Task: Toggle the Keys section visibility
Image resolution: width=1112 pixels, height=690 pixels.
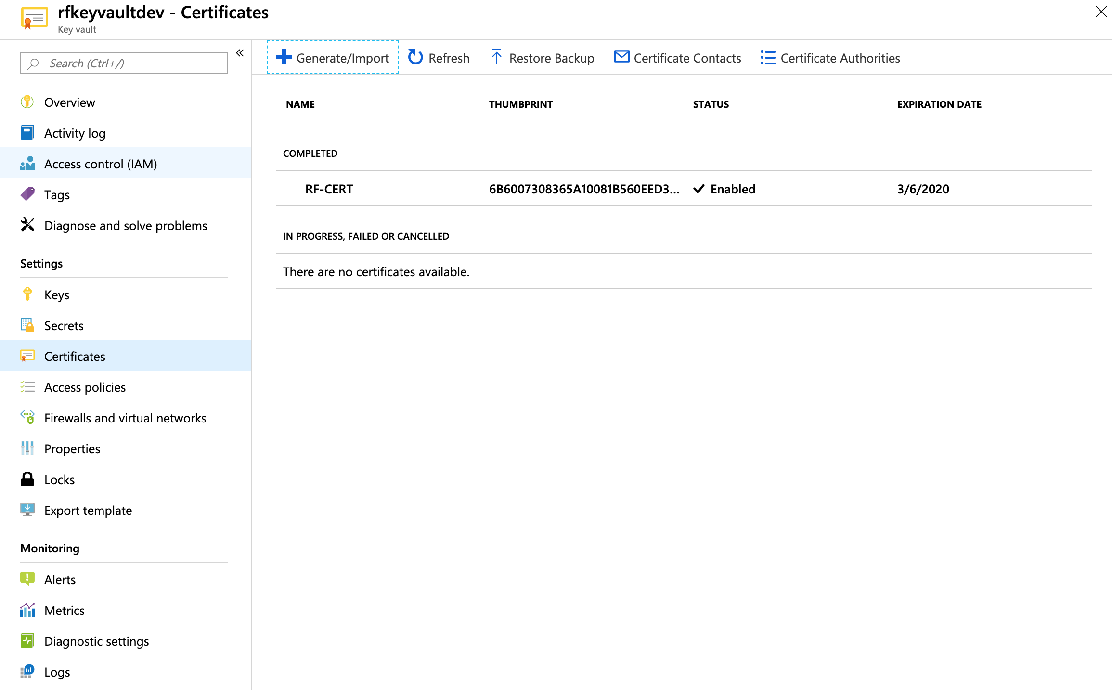Action: [56, 294]
